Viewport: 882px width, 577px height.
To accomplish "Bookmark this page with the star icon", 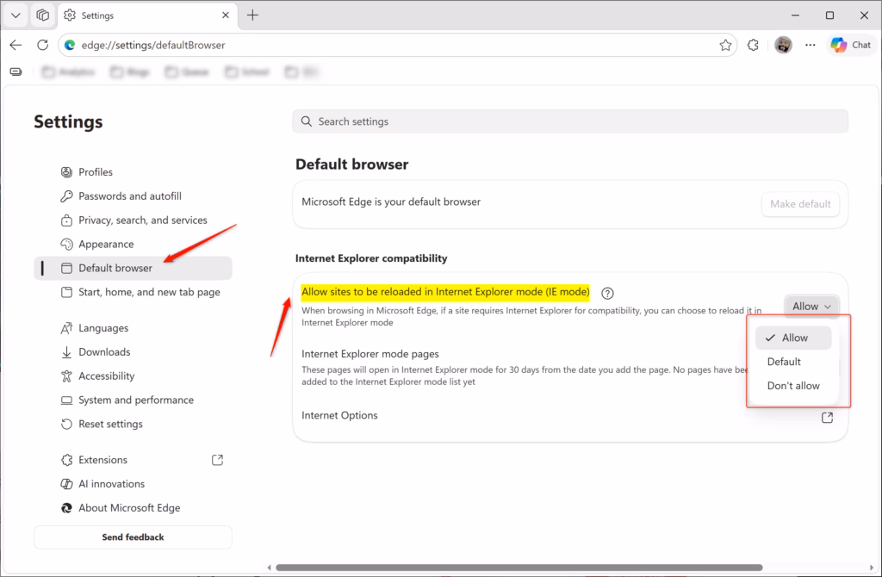I will (x=725, y=44).
